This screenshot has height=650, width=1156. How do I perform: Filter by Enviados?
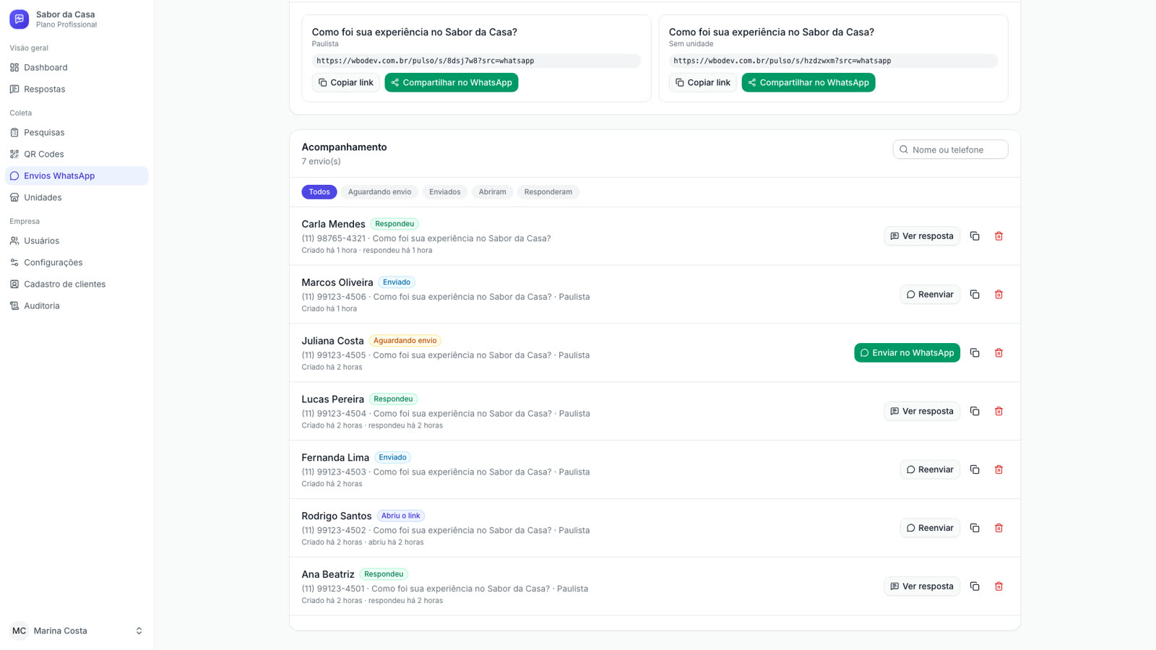(444, 192)
